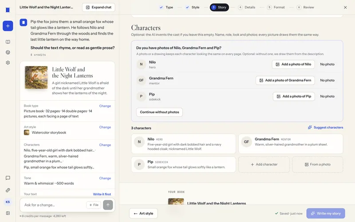Go to the Review step

pos(305,7)
